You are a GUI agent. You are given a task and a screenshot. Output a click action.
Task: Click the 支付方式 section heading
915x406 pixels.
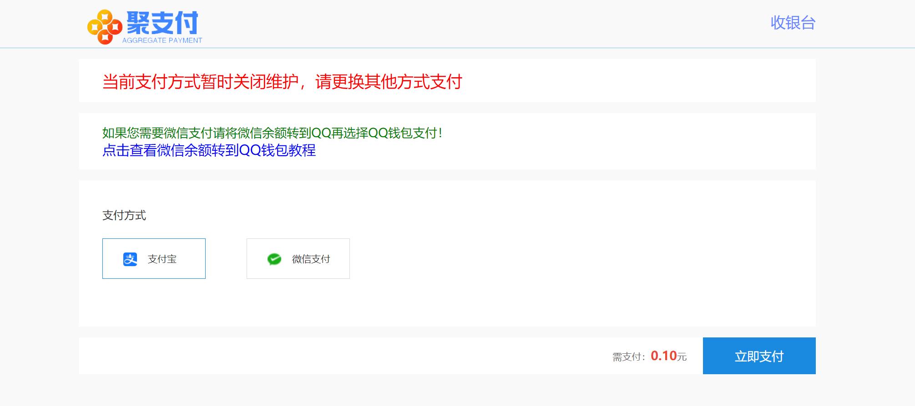124,215
